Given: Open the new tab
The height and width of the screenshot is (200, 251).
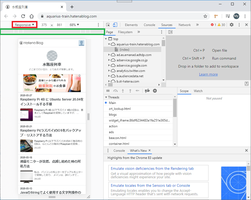Looking at the screenshot, I should [72, 7].
